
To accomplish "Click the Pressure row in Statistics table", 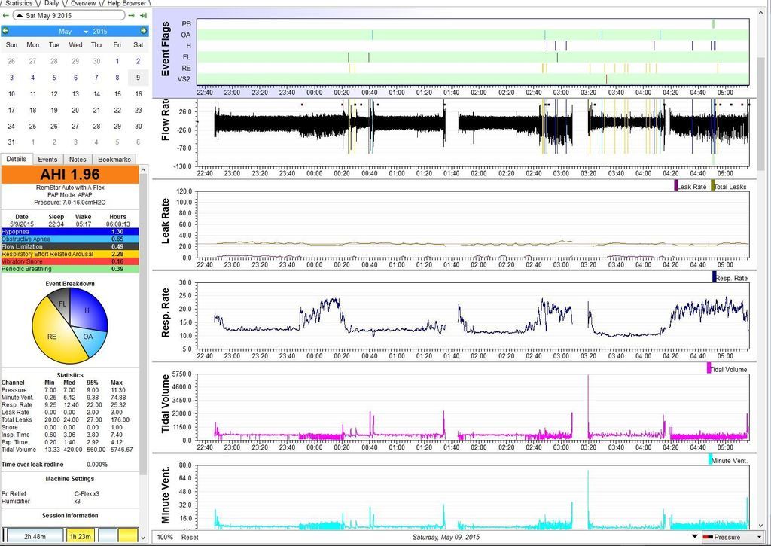I will pyautogui.click(x=67, y=390).
